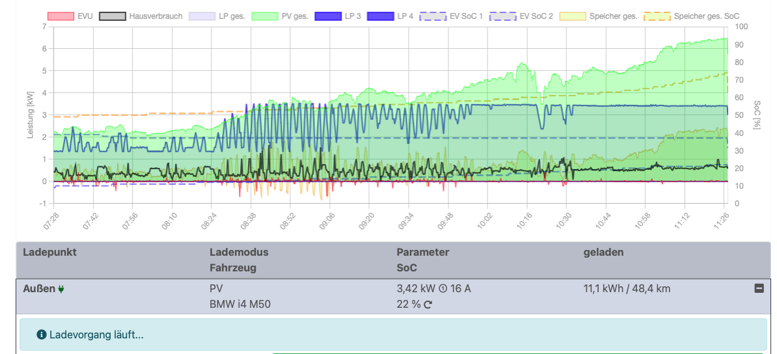The image size is (777, 354).
Task: Click the red EVU legend swatch
Action: pos(60,16)
